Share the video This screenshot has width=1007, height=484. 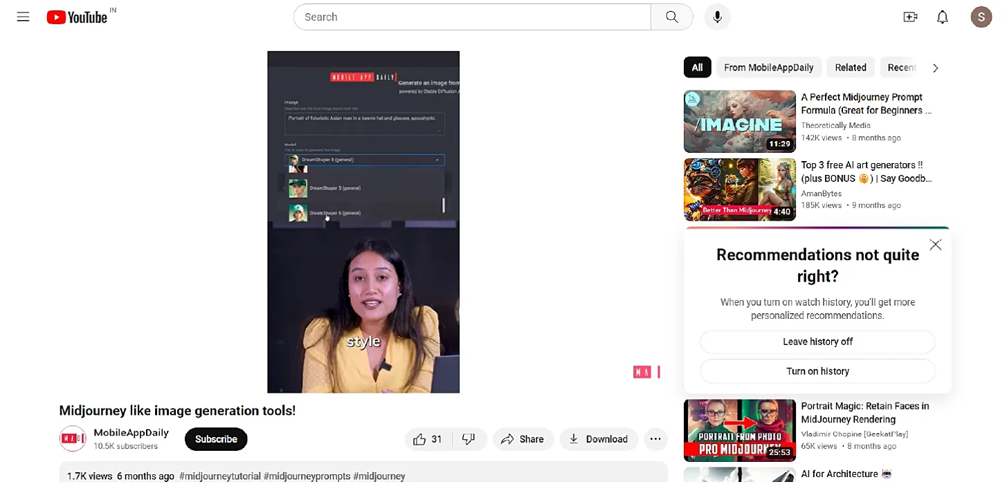click(x=523, y=439)
